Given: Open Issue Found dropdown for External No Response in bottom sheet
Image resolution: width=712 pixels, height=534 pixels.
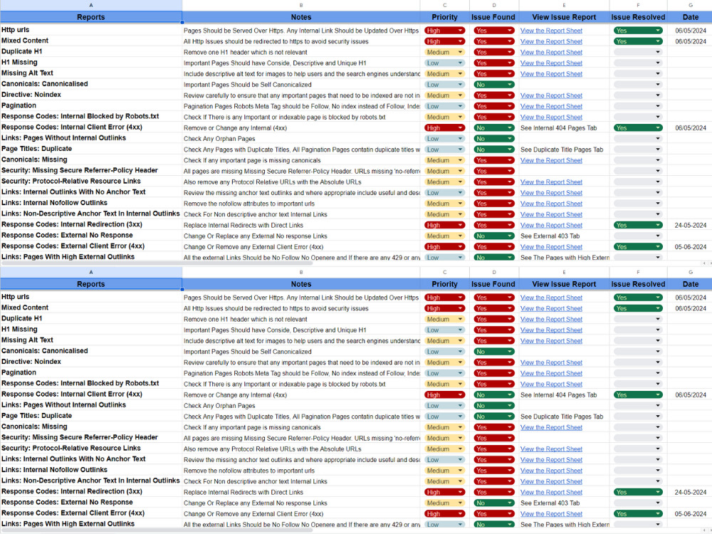Looking at the screenshot, I should (494, 503).
